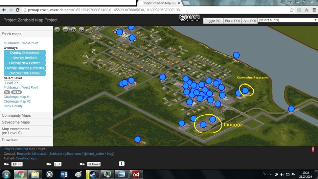Image resolution: width=318 pixels, height=179 pixels.
Task: Click the taskbar clock
Action: [x=305, y=175]
